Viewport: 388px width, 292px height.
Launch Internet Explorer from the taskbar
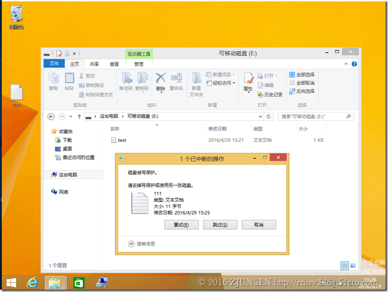tap(33, 282)
